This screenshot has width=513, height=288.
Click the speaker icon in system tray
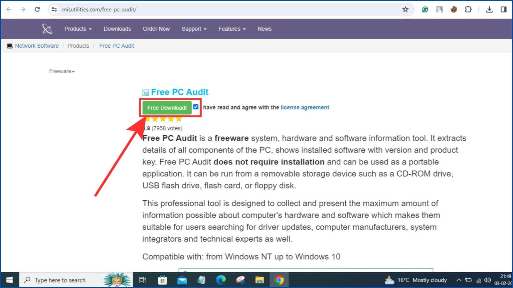pyautogui.click(x=487, y=280)
